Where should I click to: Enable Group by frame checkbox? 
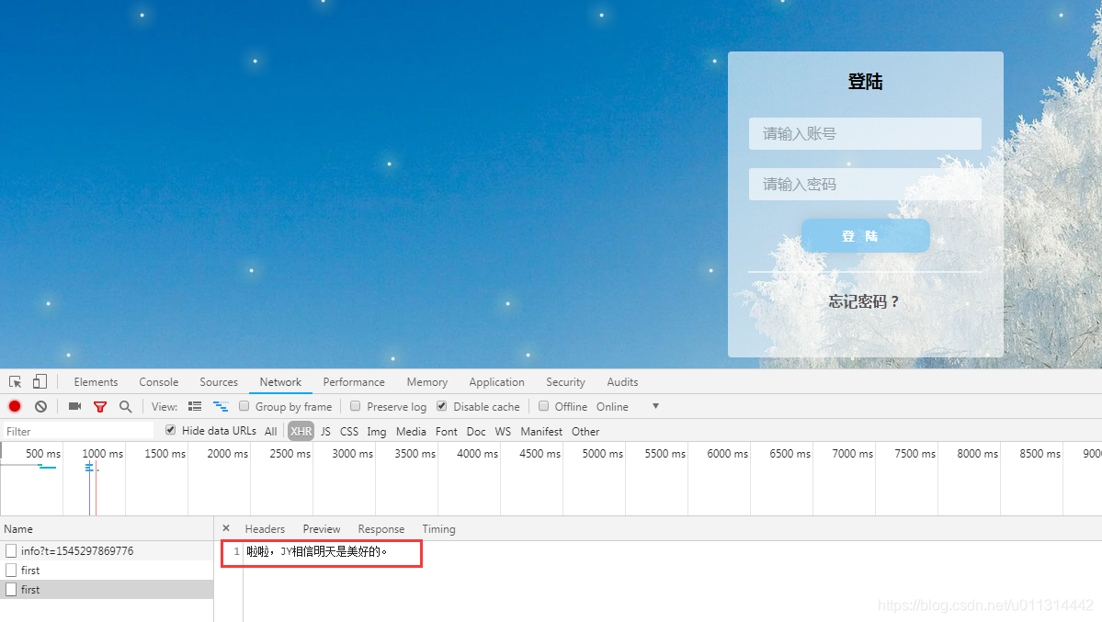(x=244, y=406)
